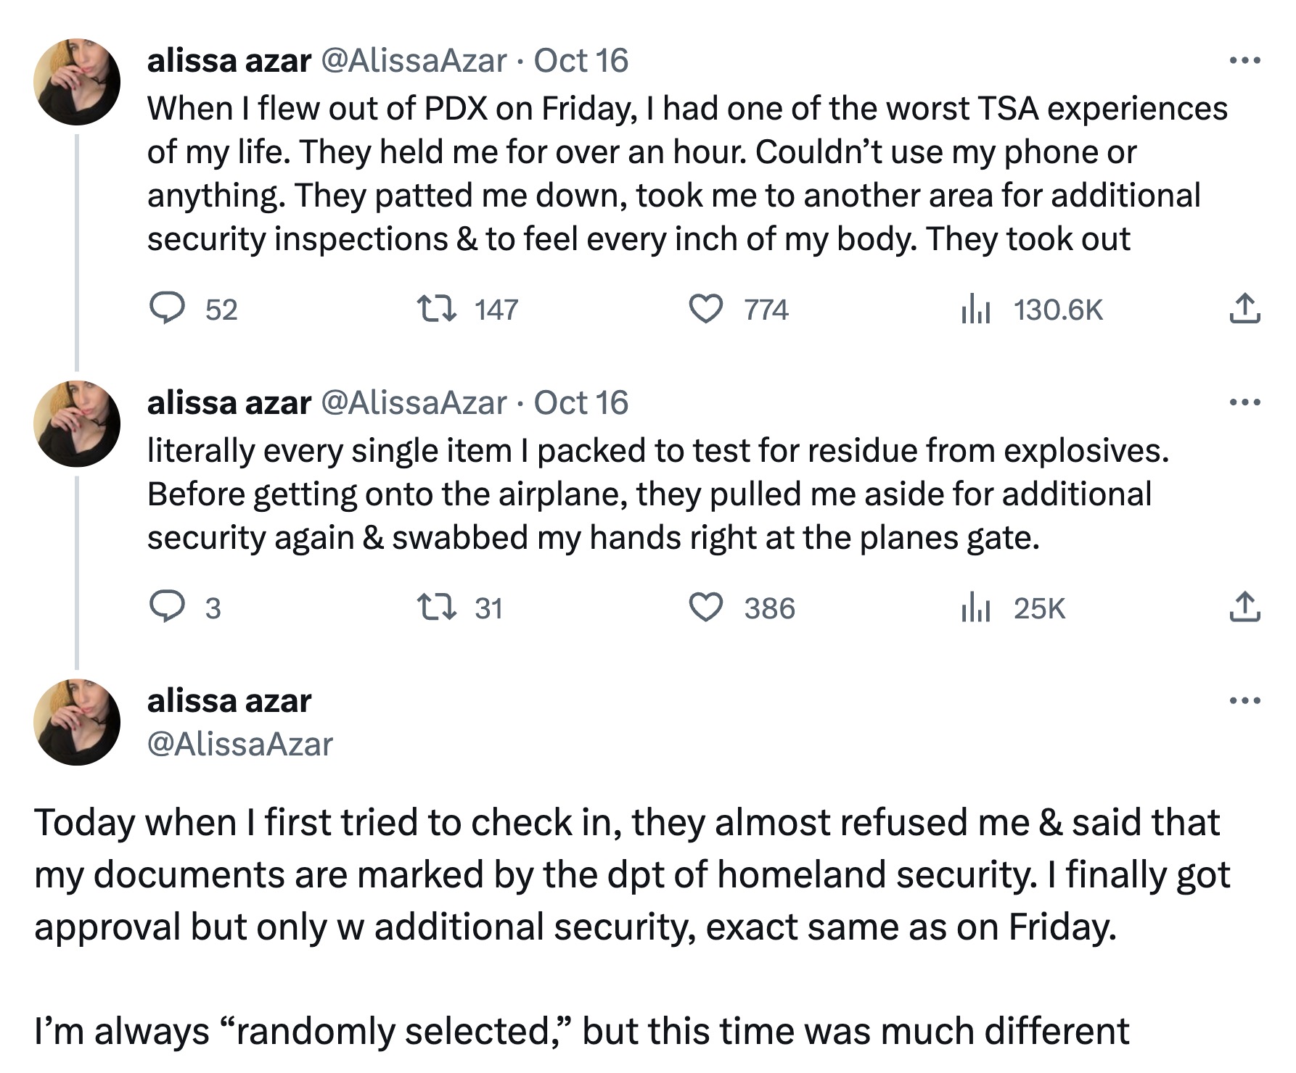Viewport: 1296px width, 1073px height.
Task: Click the @AlissaAzar handle under the main tweet name
Action: (x=240, y=744)
